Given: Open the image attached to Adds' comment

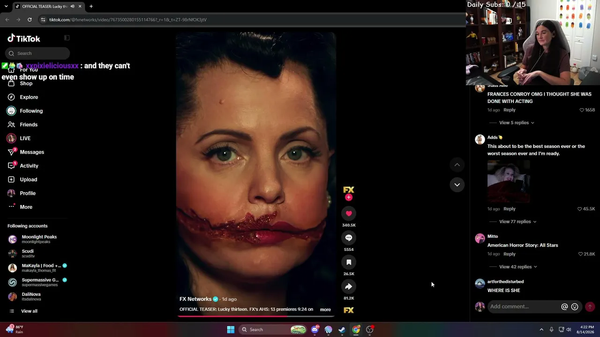Looking at the screenshot, I should click(509, 182).
